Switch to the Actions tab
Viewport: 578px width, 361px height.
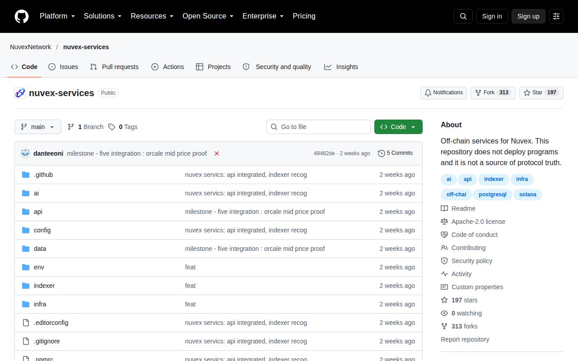tap(168, 67)
